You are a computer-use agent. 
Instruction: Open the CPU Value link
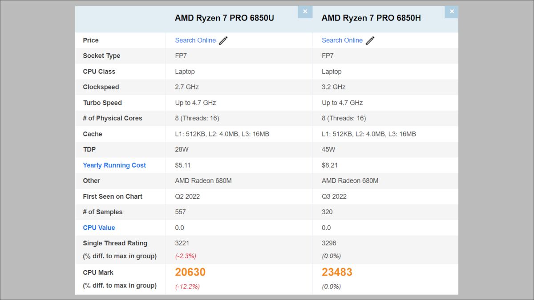[99, 228]
